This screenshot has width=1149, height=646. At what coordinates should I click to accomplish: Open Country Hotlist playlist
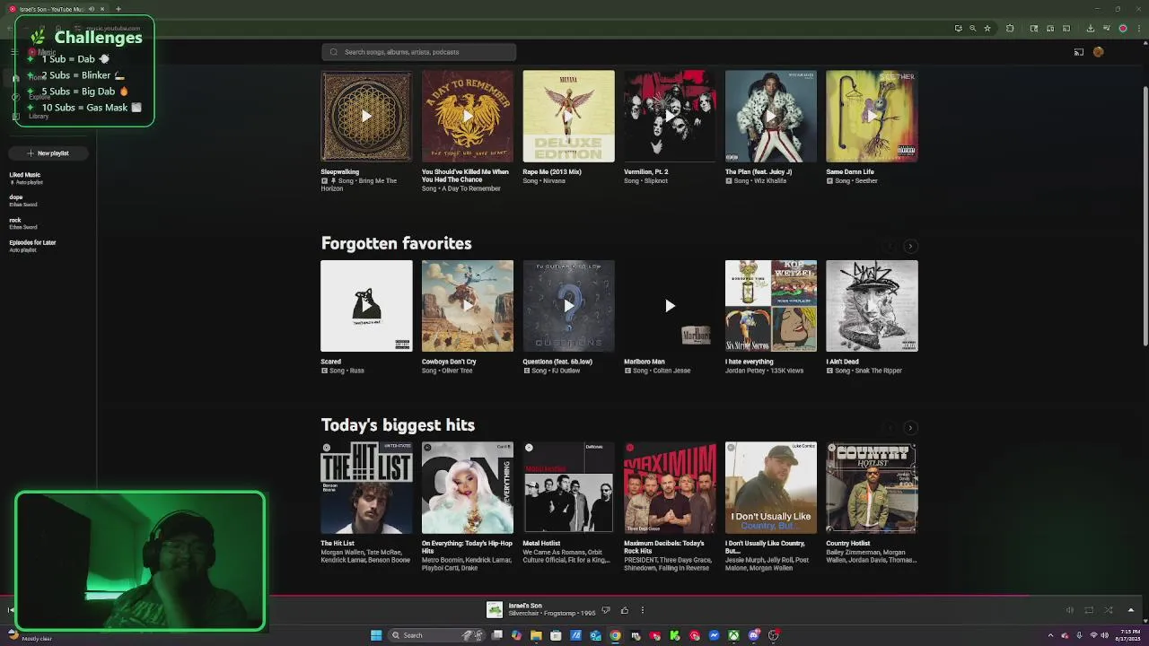[x=872, y=487]
